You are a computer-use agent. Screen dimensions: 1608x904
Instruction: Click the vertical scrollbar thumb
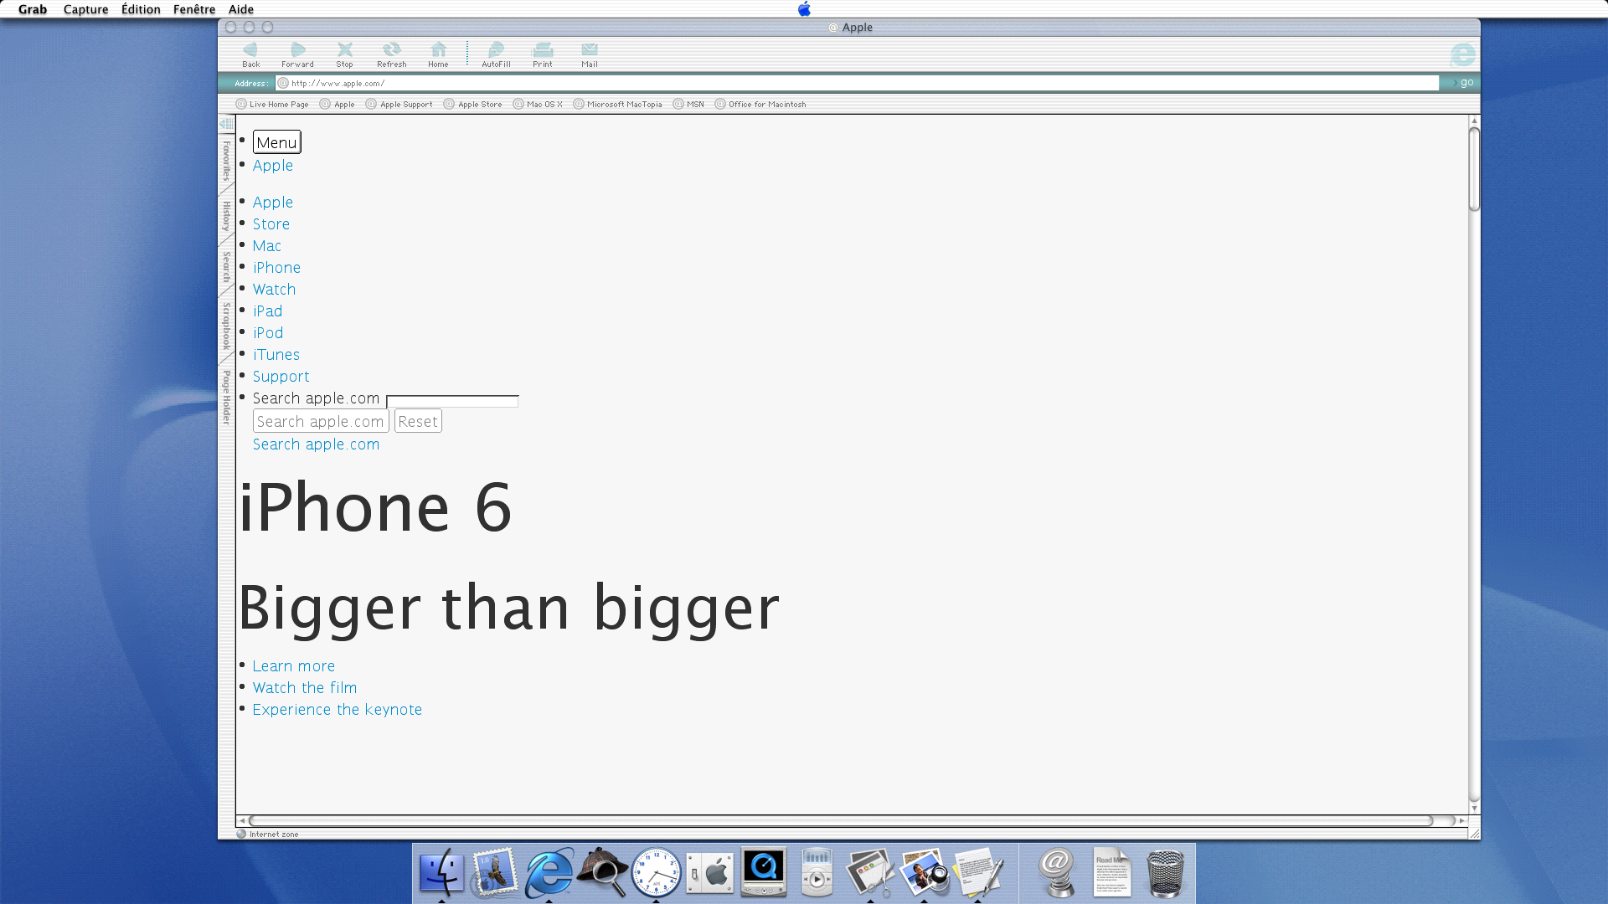point(1474,170)
